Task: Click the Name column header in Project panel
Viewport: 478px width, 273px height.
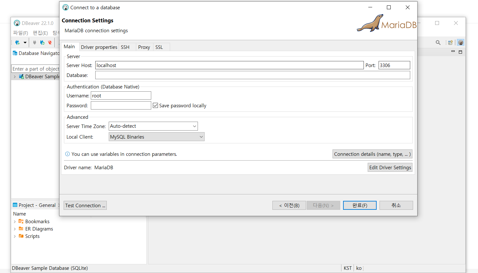Action: coord(20,214)
